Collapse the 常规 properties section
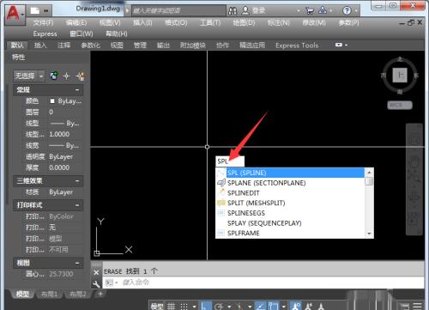429x310 pixels. [77, 90]
